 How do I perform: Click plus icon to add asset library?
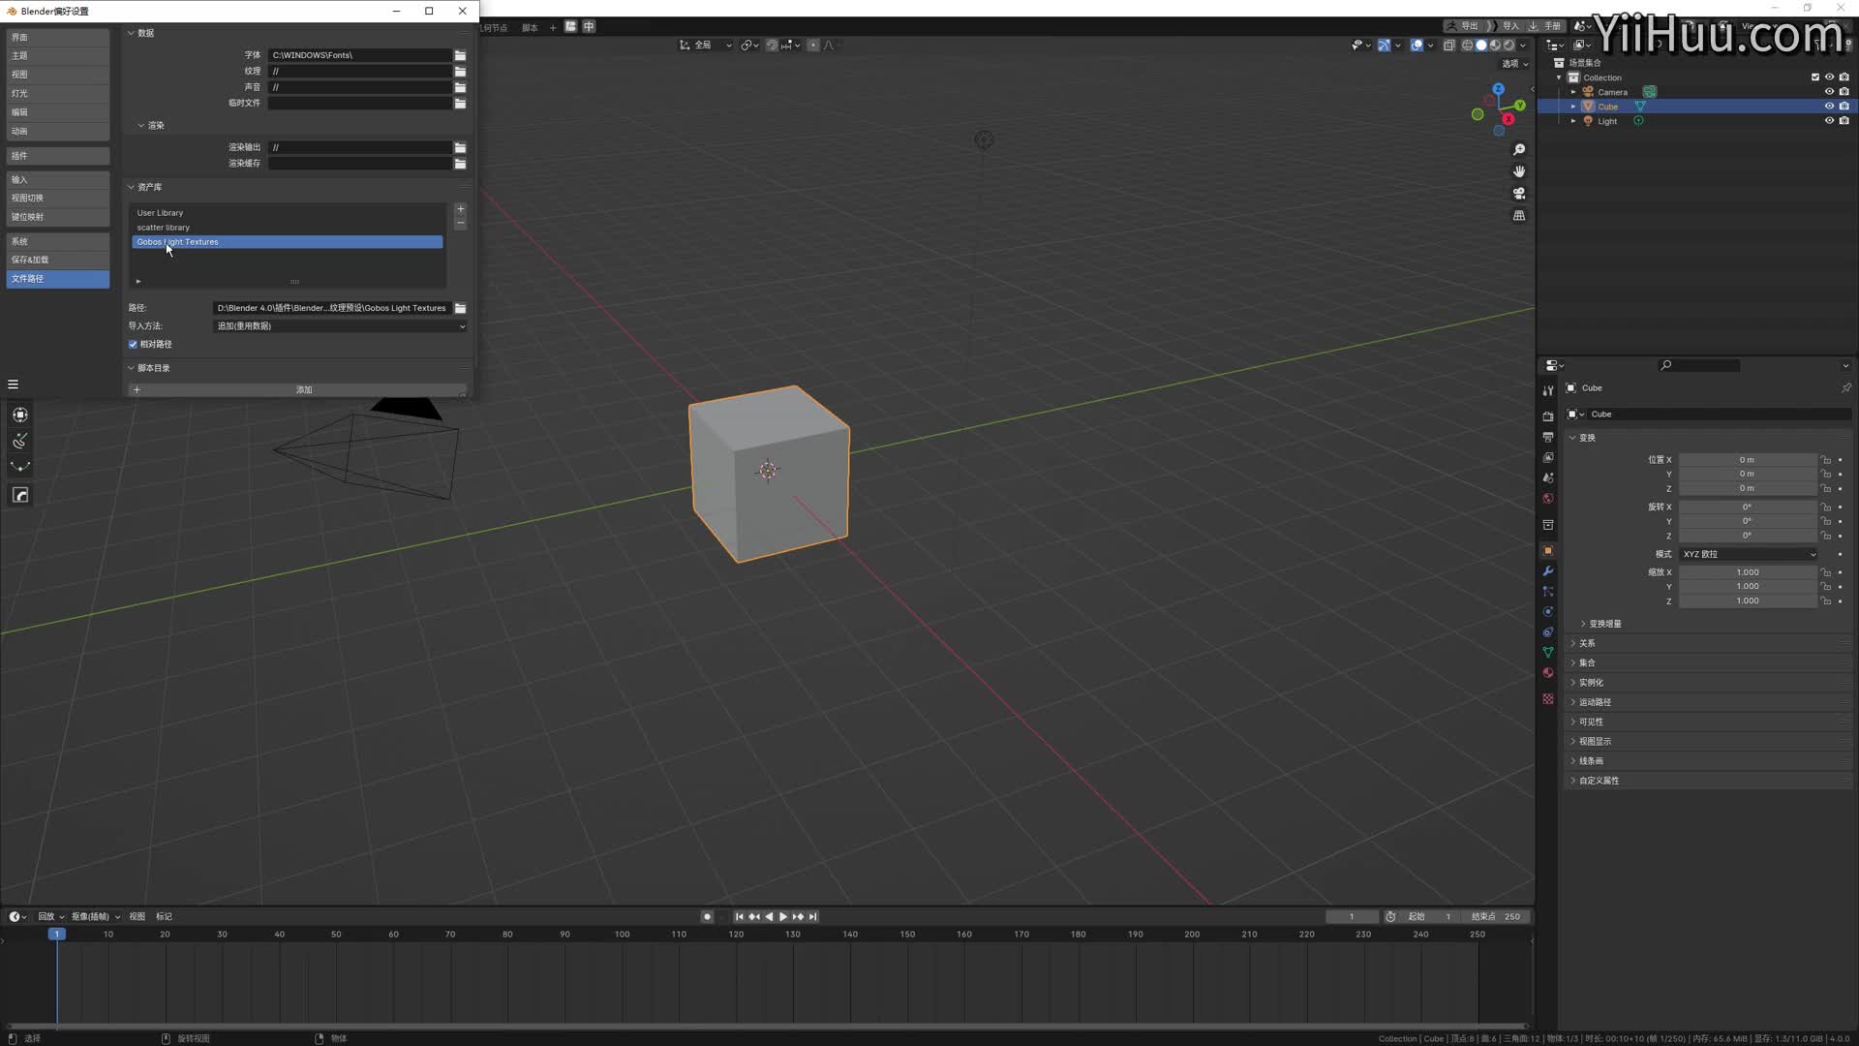(x=461, y=209)
